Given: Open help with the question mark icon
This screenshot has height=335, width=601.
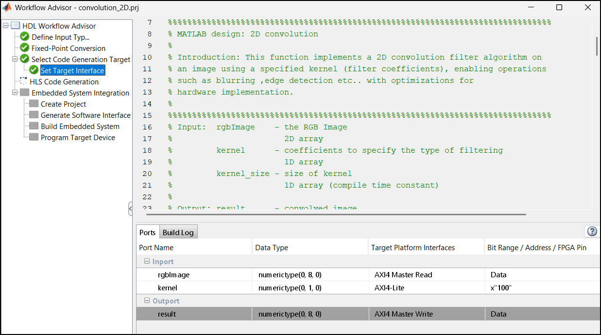Looking at the screenshot, I should pos(592,231).
